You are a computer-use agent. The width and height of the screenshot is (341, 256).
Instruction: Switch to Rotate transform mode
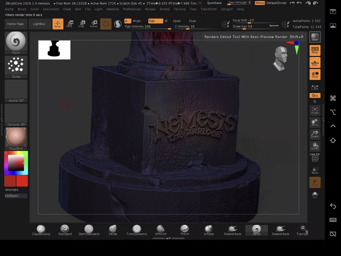click(x=94, y=24)
